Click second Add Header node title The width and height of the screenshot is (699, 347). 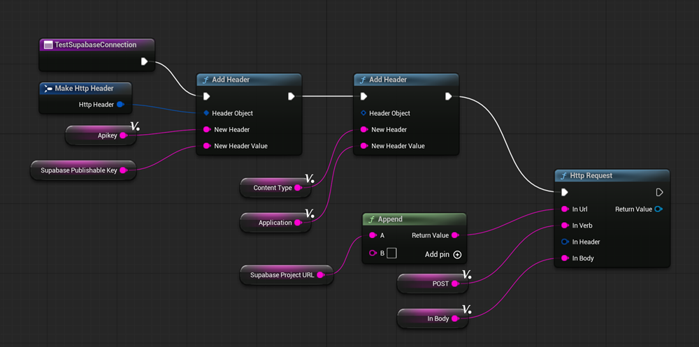pos(388,80)
